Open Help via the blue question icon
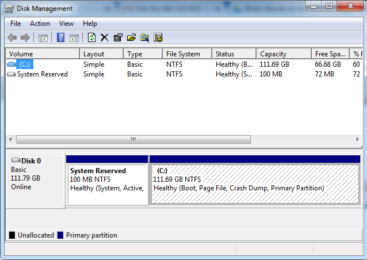The image size is (367, 260). coord(60,37)
